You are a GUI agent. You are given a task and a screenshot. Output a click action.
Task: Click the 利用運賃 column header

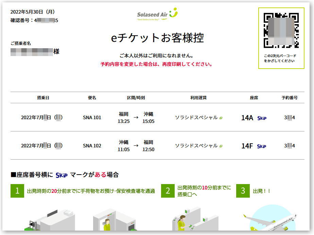(x=198, y=98)
